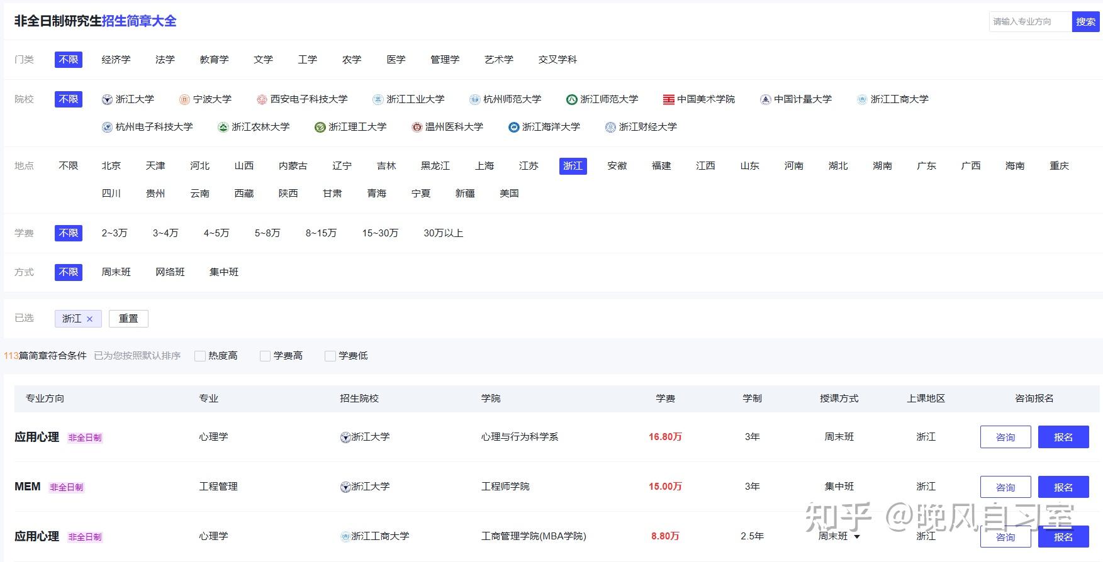Choose 北京 in location filter

pyautogui.click(x=111, y=165)
